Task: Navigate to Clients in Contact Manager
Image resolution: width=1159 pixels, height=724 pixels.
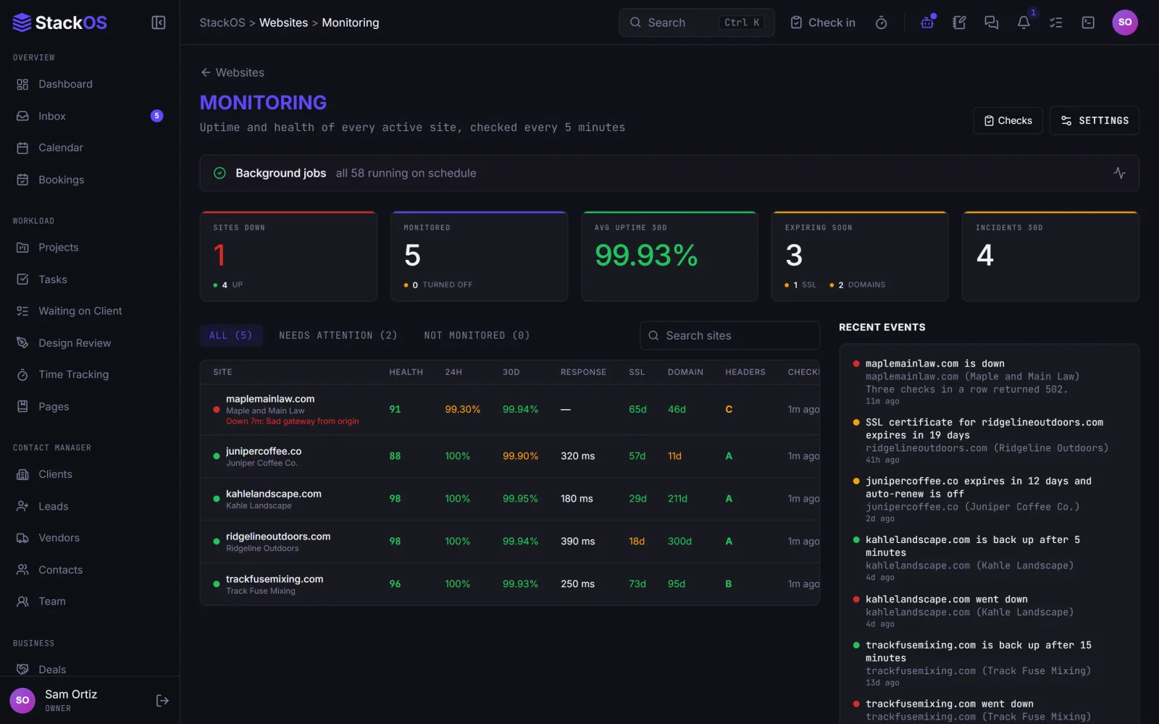Action: (90, 474)
